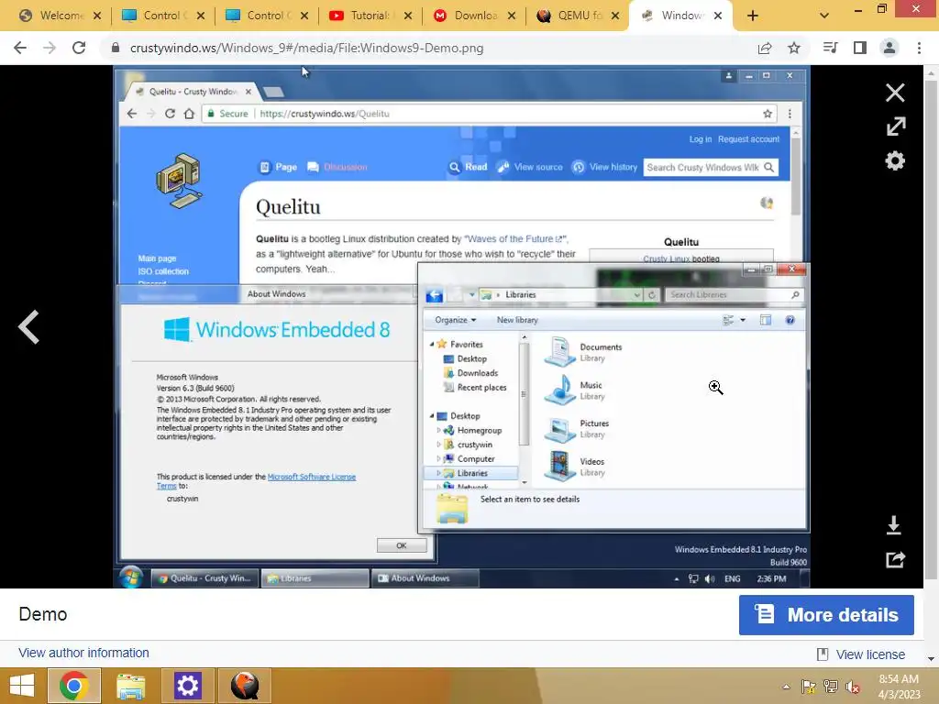939x704 pixels.
Task: Open Chrome's side panel icon
Action: click(x=860, y=48)
